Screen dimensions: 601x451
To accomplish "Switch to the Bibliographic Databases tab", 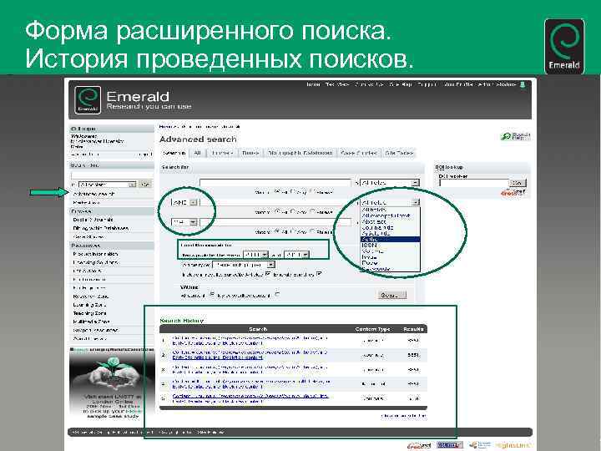I will coord(300,153).
